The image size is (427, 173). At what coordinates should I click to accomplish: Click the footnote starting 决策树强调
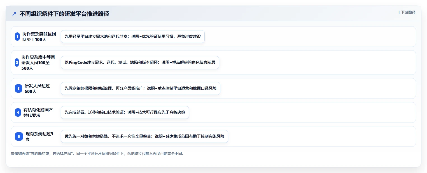coord(97,154)
